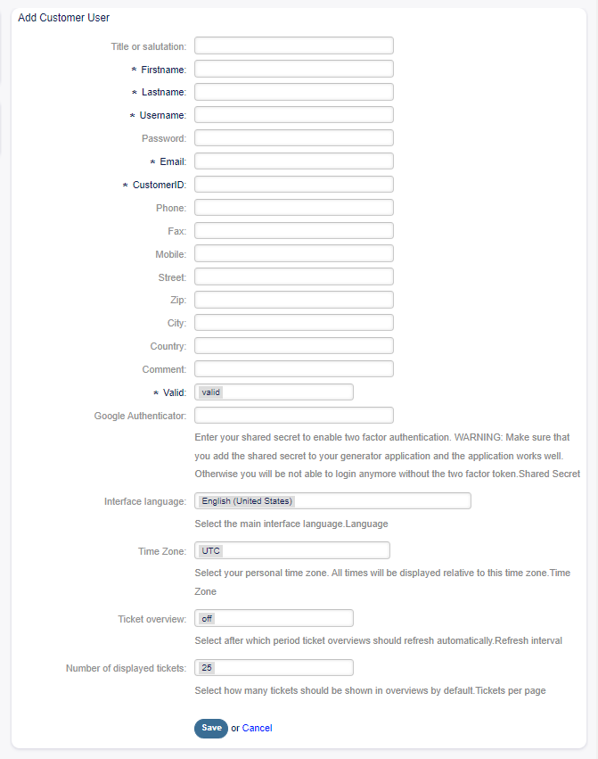Click inside the Street field

[293, 276]
